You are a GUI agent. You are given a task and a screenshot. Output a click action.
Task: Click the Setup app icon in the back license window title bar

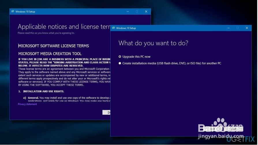13,11
